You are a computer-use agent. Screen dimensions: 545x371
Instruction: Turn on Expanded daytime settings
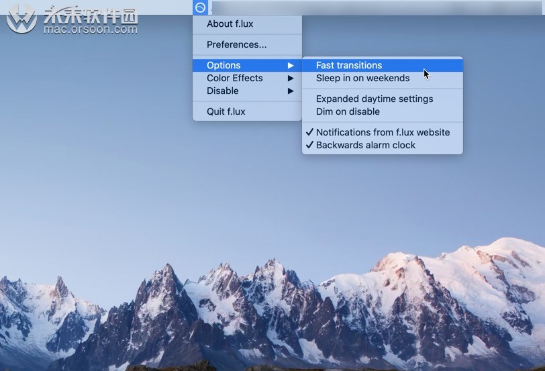click(383, 99)
